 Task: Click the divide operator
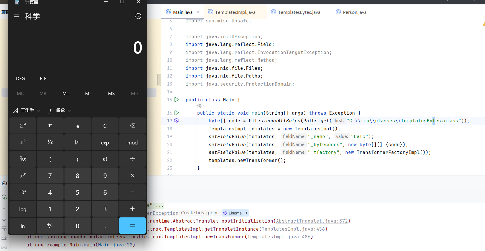coord(133,159)
